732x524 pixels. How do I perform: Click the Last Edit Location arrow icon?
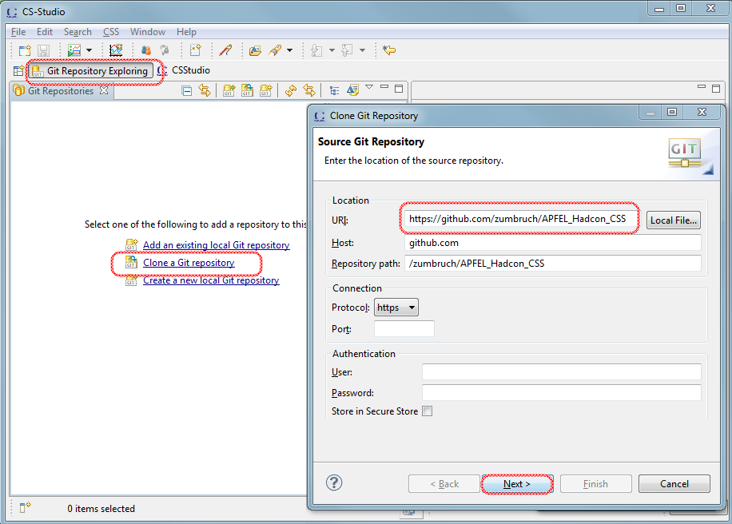point(389,50)
